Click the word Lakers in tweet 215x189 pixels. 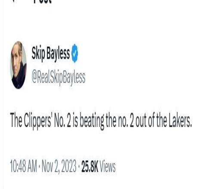180,120
